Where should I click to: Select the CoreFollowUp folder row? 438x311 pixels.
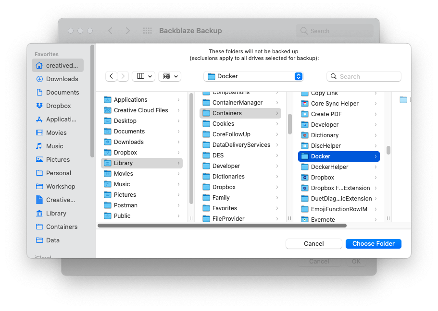point(240,134)
